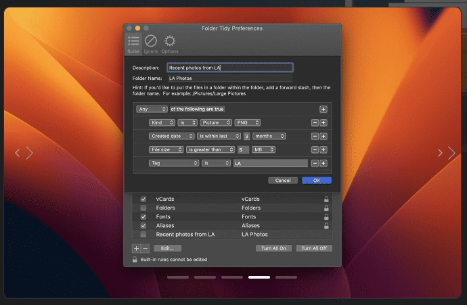Click the Turn All Off button
The width and height of the screenshot is (467, 305).
(314, 248)
